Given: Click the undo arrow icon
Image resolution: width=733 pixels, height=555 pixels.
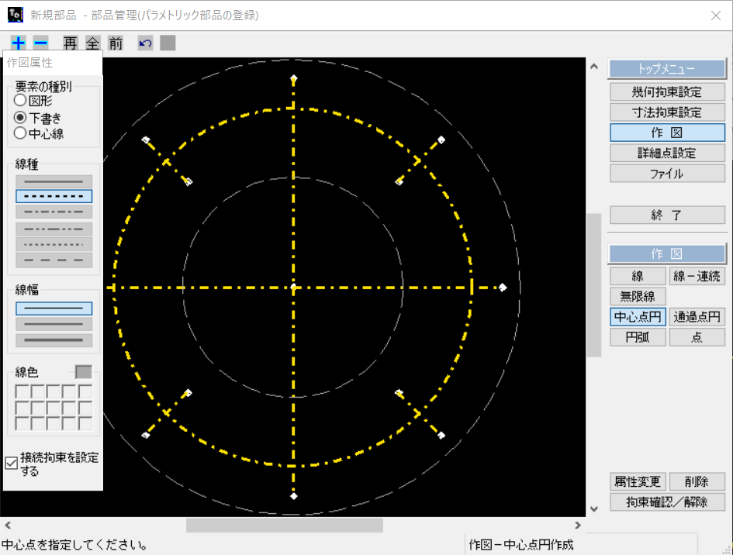Looking at the screenshot, I should 145,43.
